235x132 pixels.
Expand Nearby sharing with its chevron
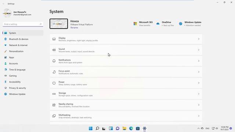pyautogui.click(x=199, y=105)
